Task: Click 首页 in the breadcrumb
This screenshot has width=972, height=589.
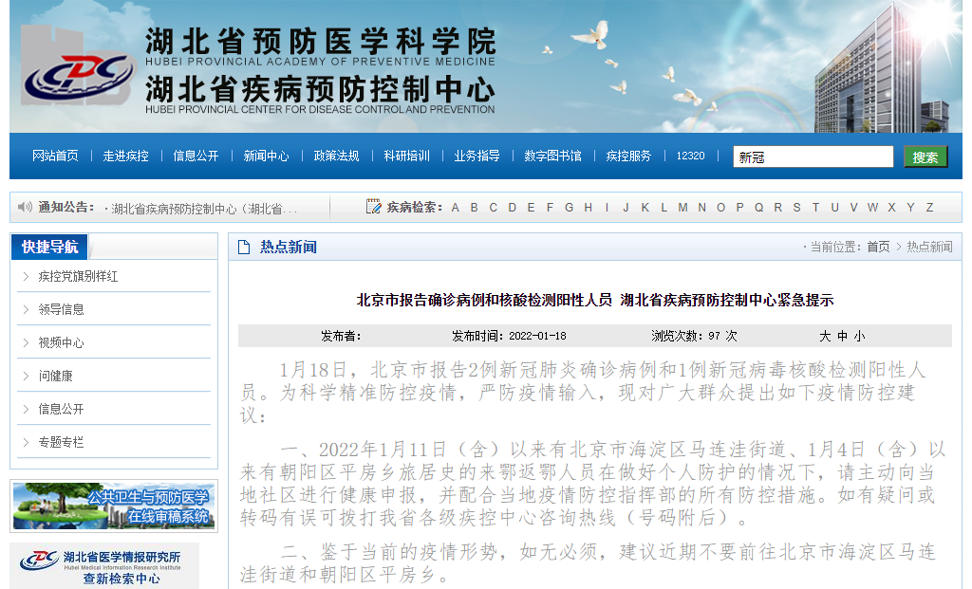Action: click(878, 247)
